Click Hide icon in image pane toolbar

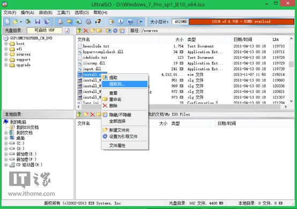tap(122, 30)
